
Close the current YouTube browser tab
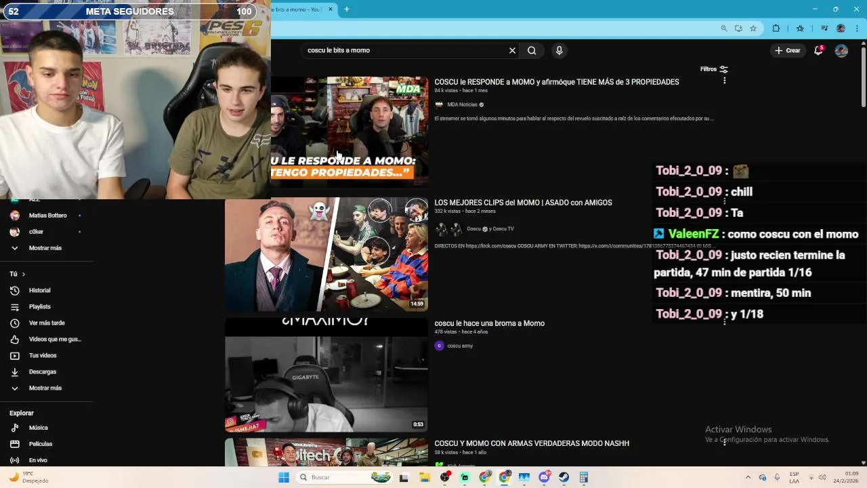tap(331, 9)
